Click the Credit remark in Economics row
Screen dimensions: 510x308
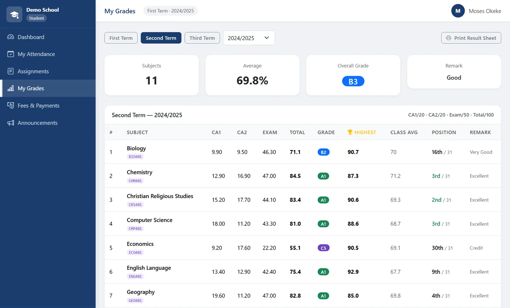pyautogui.click(x=476, y=248)
